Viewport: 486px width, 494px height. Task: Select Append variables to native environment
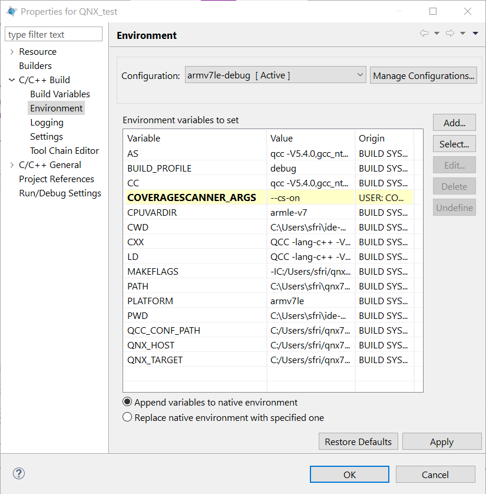pos(127,401)
